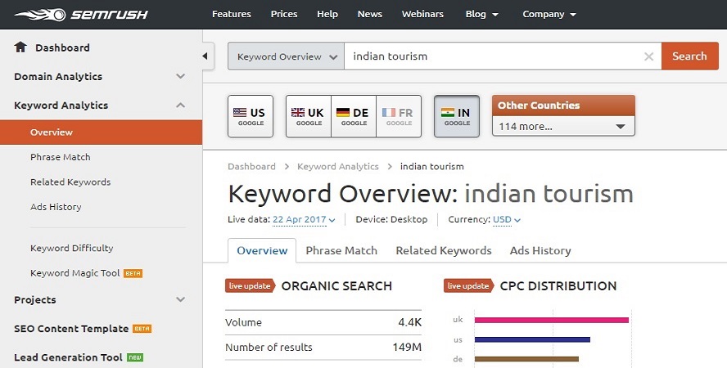Image resolution: width=727 pixels, height=368 pixels.
Task: Open Webinars in the top navigation
Action: [x=422, y=15]
